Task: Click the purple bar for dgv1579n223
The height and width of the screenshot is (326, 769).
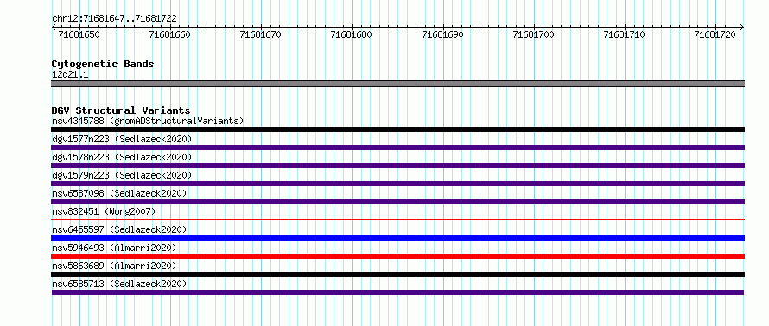Action: [x=397, y=184]
